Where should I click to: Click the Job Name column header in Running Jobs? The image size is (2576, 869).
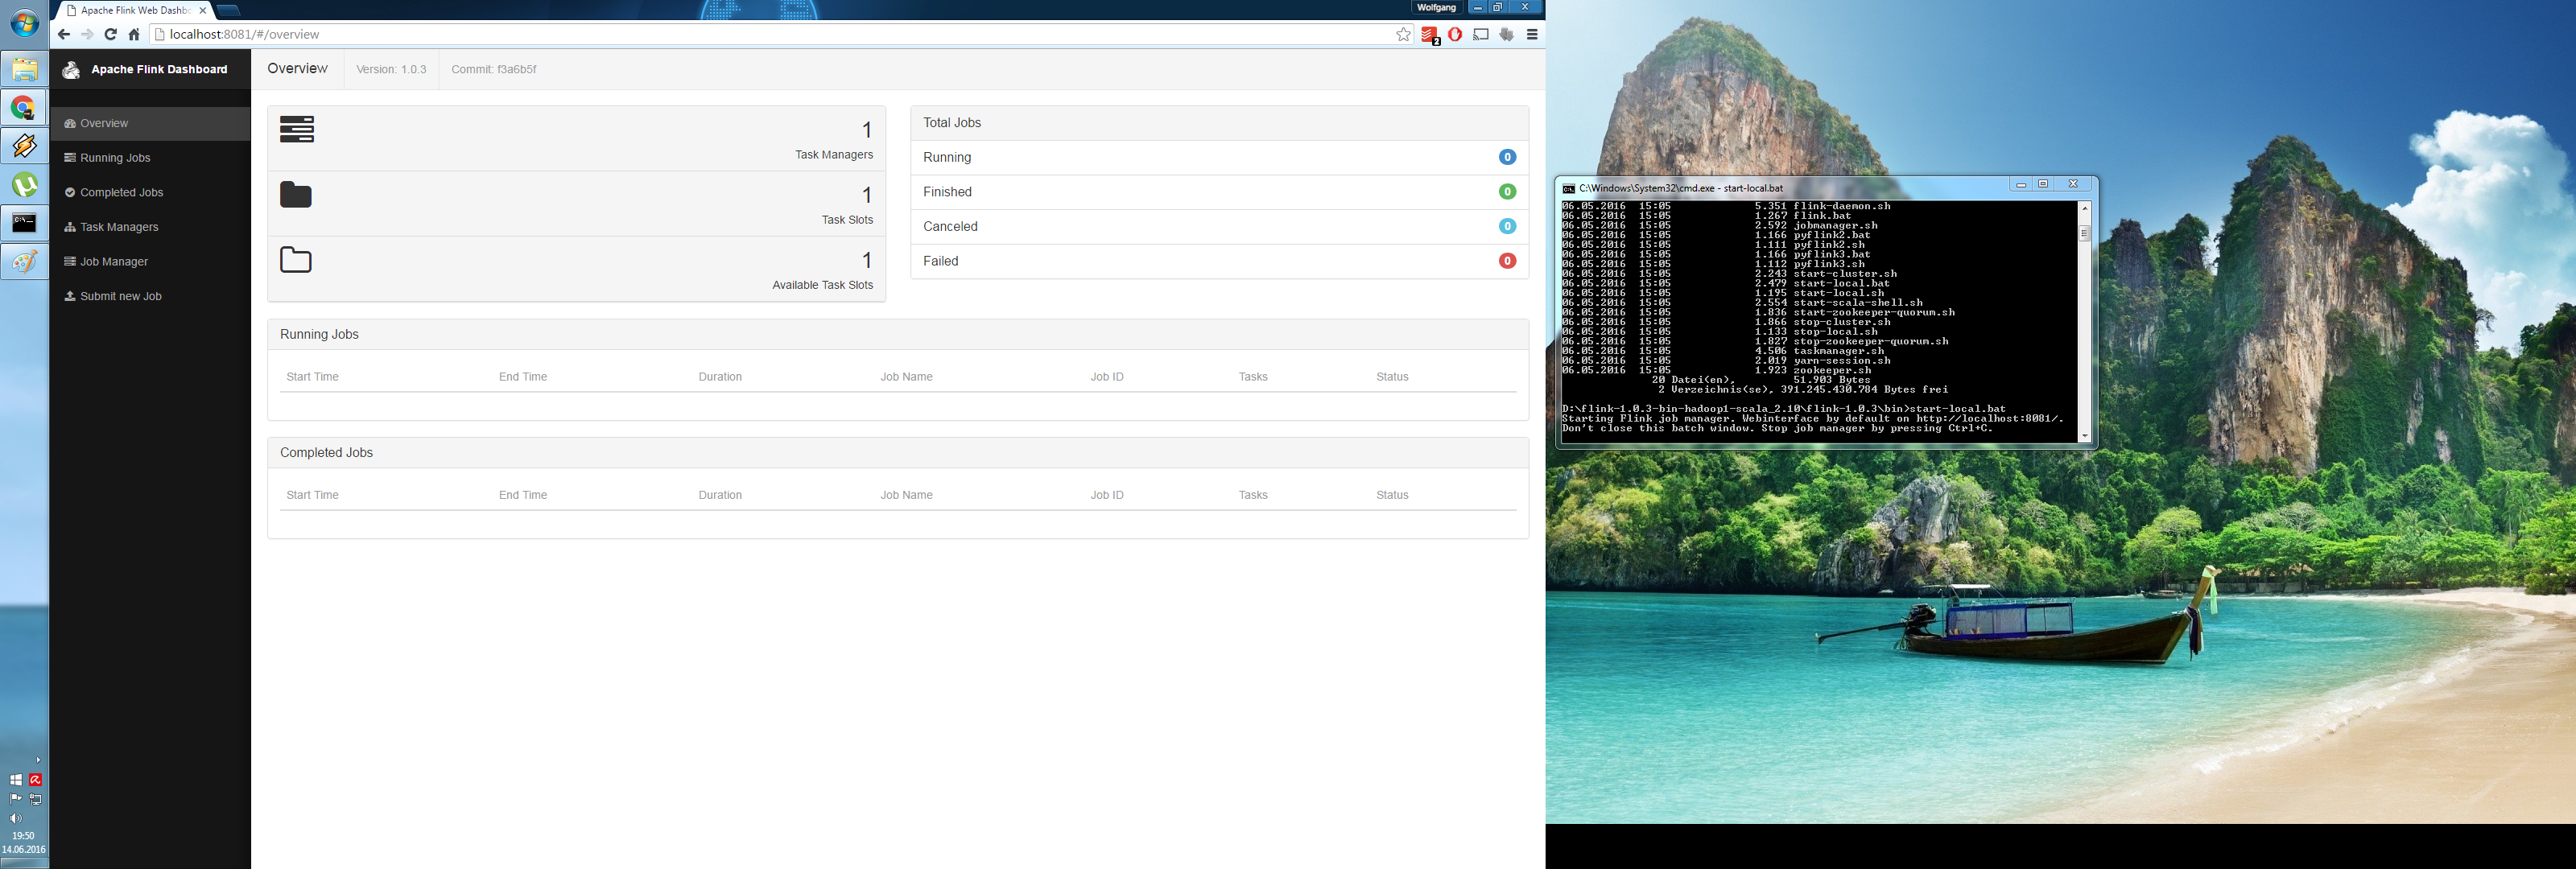[x=906, y=377]
